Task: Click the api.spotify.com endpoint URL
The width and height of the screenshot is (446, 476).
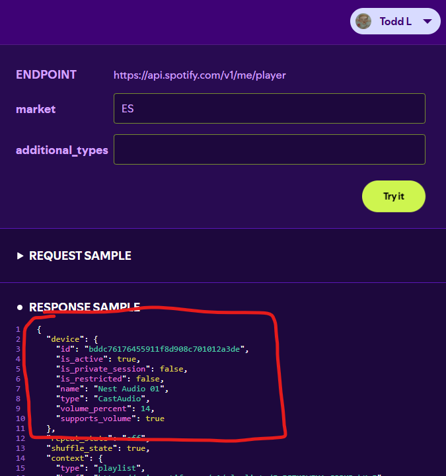Action: coord(200,75)
